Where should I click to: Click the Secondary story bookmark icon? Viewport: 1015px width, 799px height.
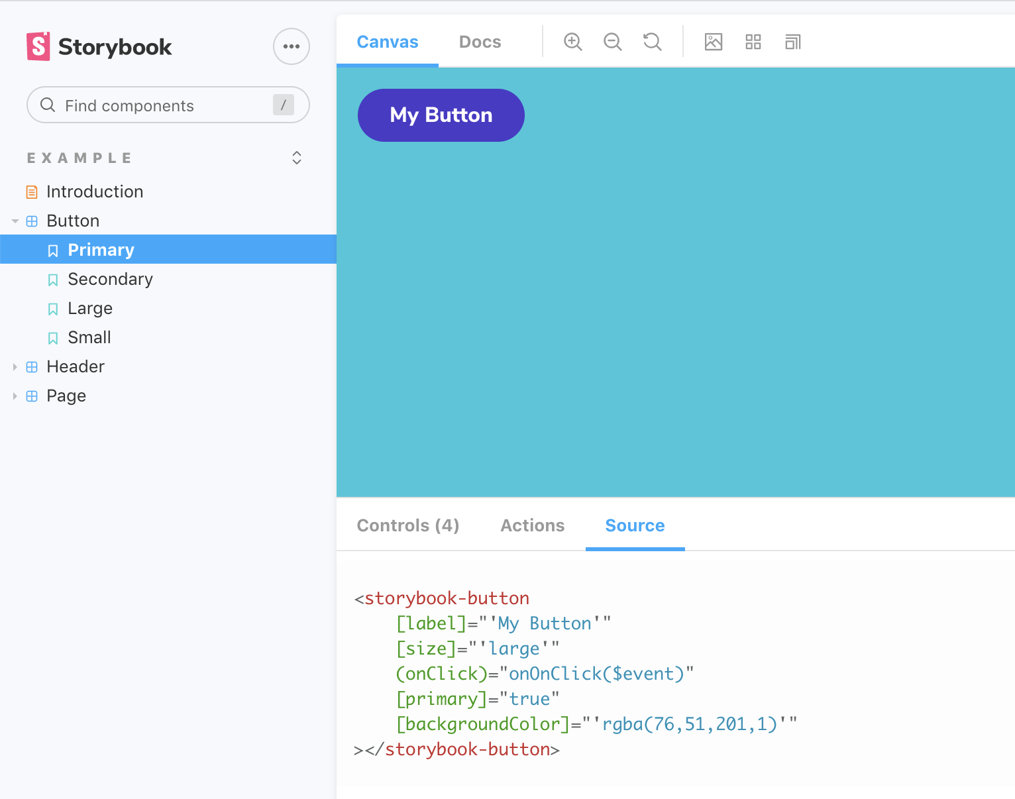coord(53,280)
